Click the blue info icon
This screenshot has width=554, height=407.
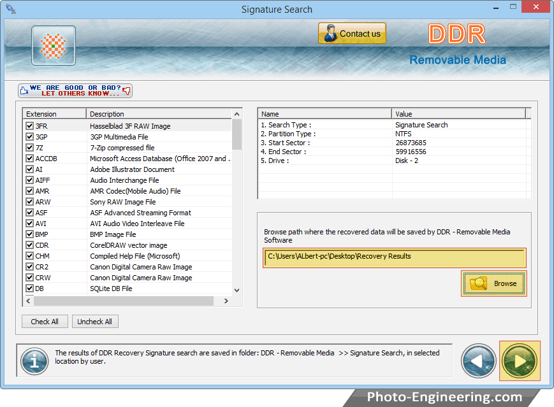click(x=34, y=361)
